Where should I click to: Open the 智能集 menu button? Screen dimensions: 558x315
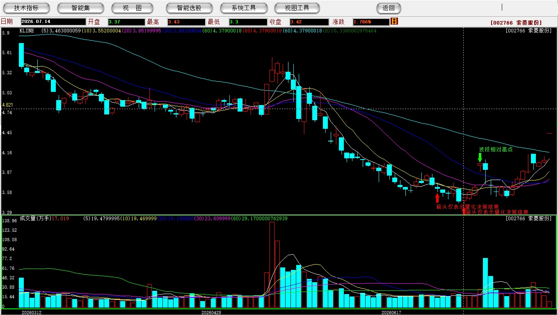point(80,8)
